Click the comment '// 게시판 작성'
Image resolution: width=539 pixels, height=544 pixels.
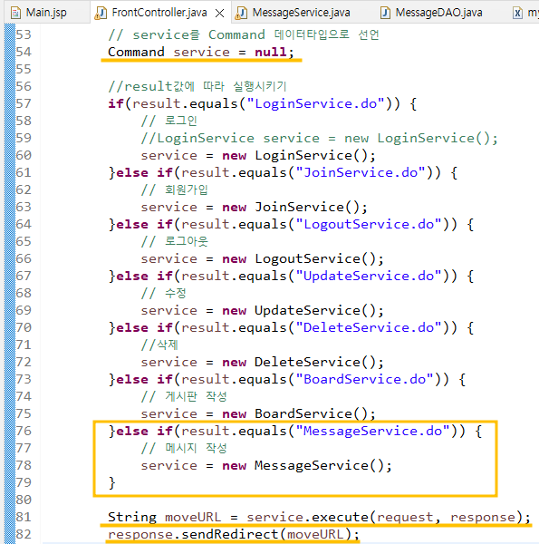[x=184, y=396]
